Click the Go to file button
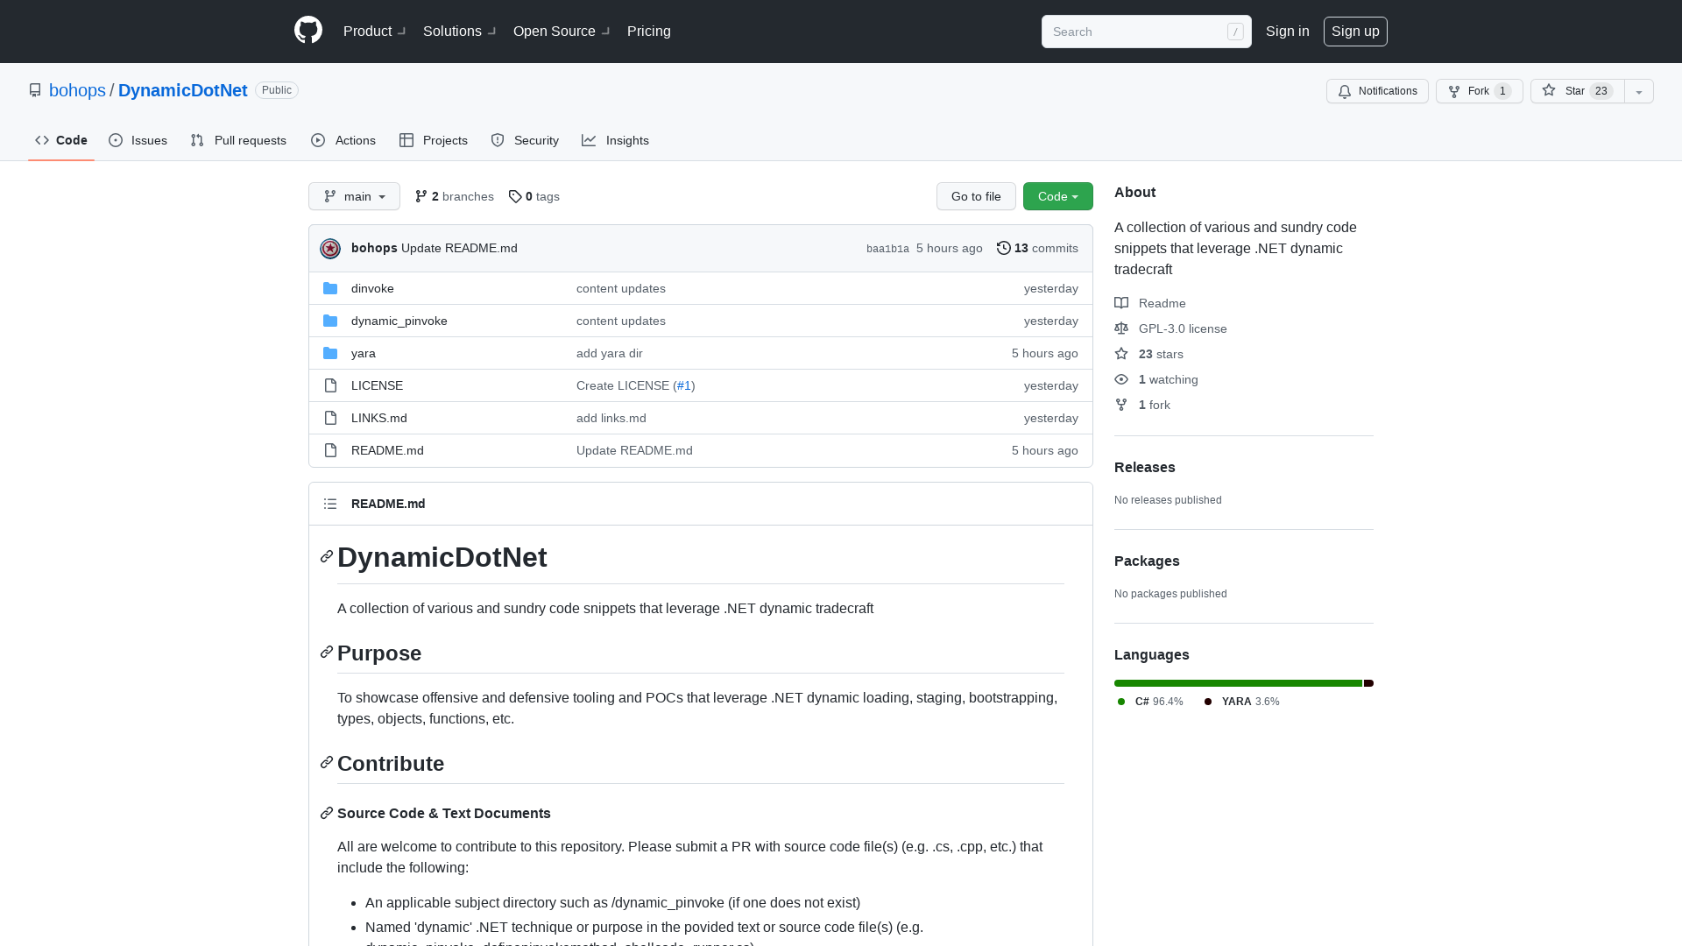 (x=976, y=196)
